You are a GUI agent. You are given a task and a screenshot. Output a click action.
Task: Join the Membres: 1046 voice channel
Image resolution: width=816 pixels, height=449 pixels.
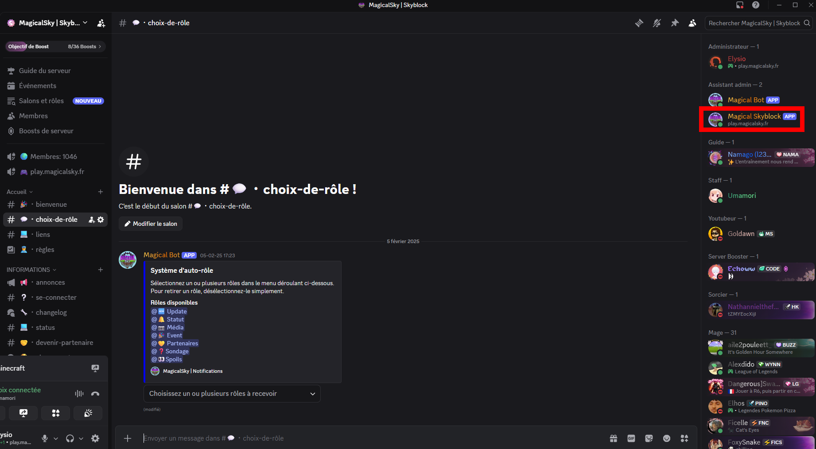pos(55,157)
